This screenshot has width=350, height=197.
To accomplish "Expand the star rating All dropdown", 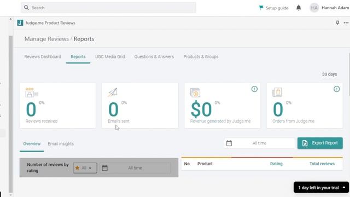I will pyautogui.click(x=85, y=168).
